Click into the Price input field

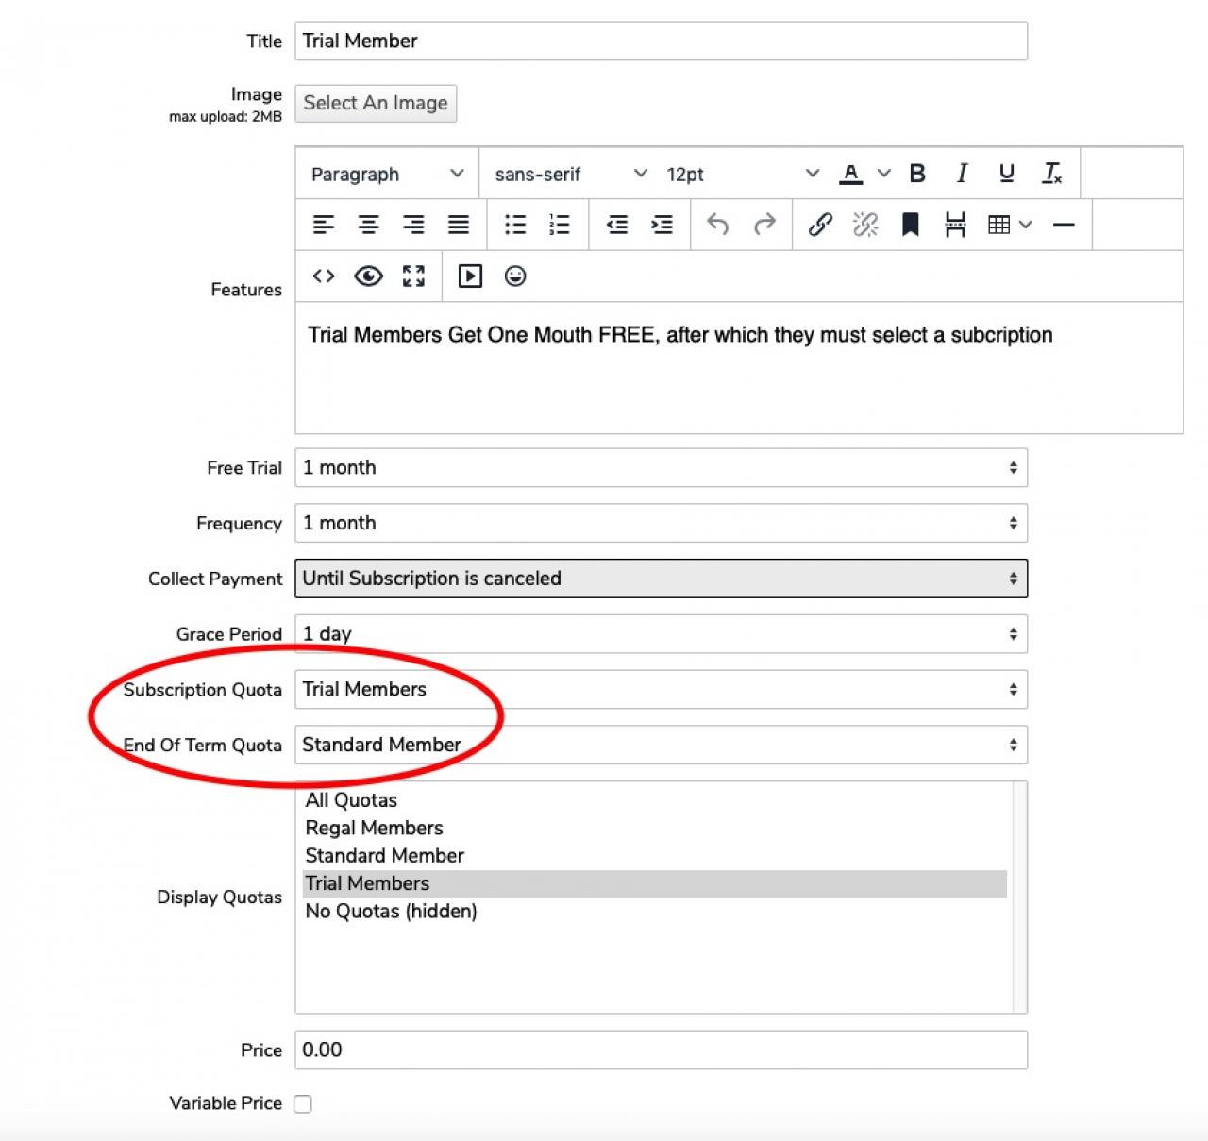coord(661,1049)
